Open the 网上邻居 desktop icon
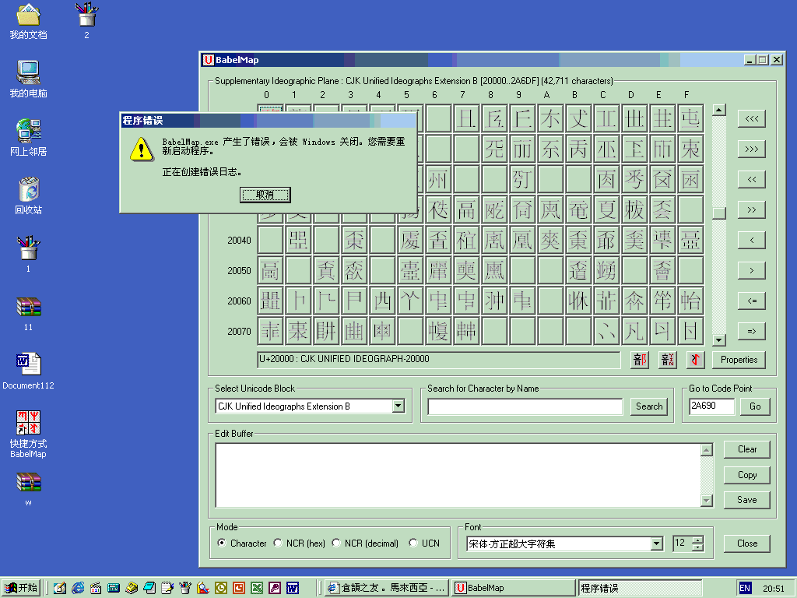 pyautogui.click(x=29, y=137)
